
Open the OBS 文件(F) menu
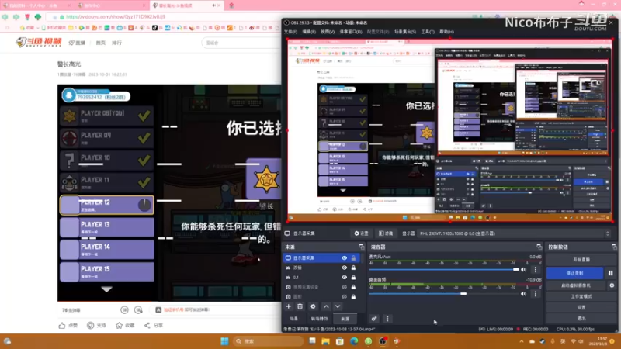[290, 32]
